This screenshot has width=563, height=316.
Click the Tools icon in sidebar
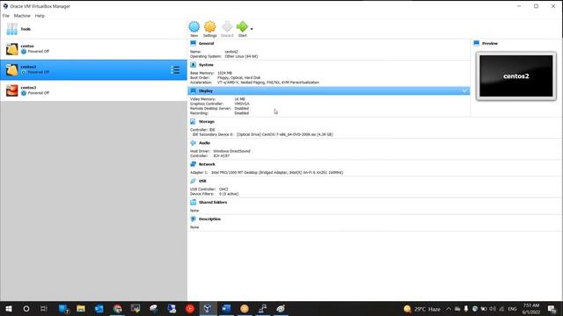point(11,29)
